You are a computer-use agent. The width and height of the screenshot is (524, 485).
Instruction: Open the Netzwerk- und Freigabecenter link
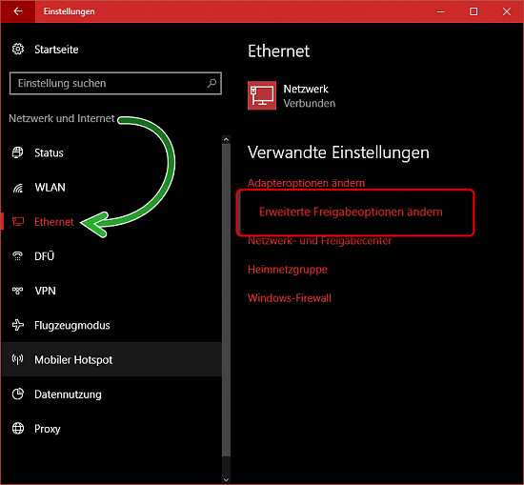319,241
